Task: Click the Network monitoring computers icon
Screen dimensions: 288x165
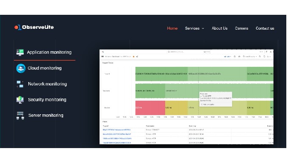Action: point(20,84)
